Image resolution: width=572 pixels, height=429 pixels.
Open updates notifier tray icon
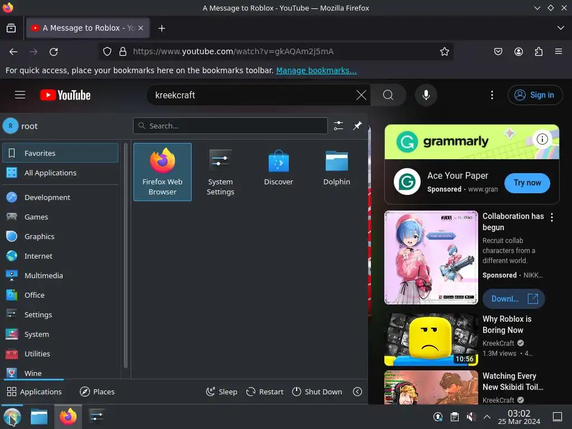point(438,417)
